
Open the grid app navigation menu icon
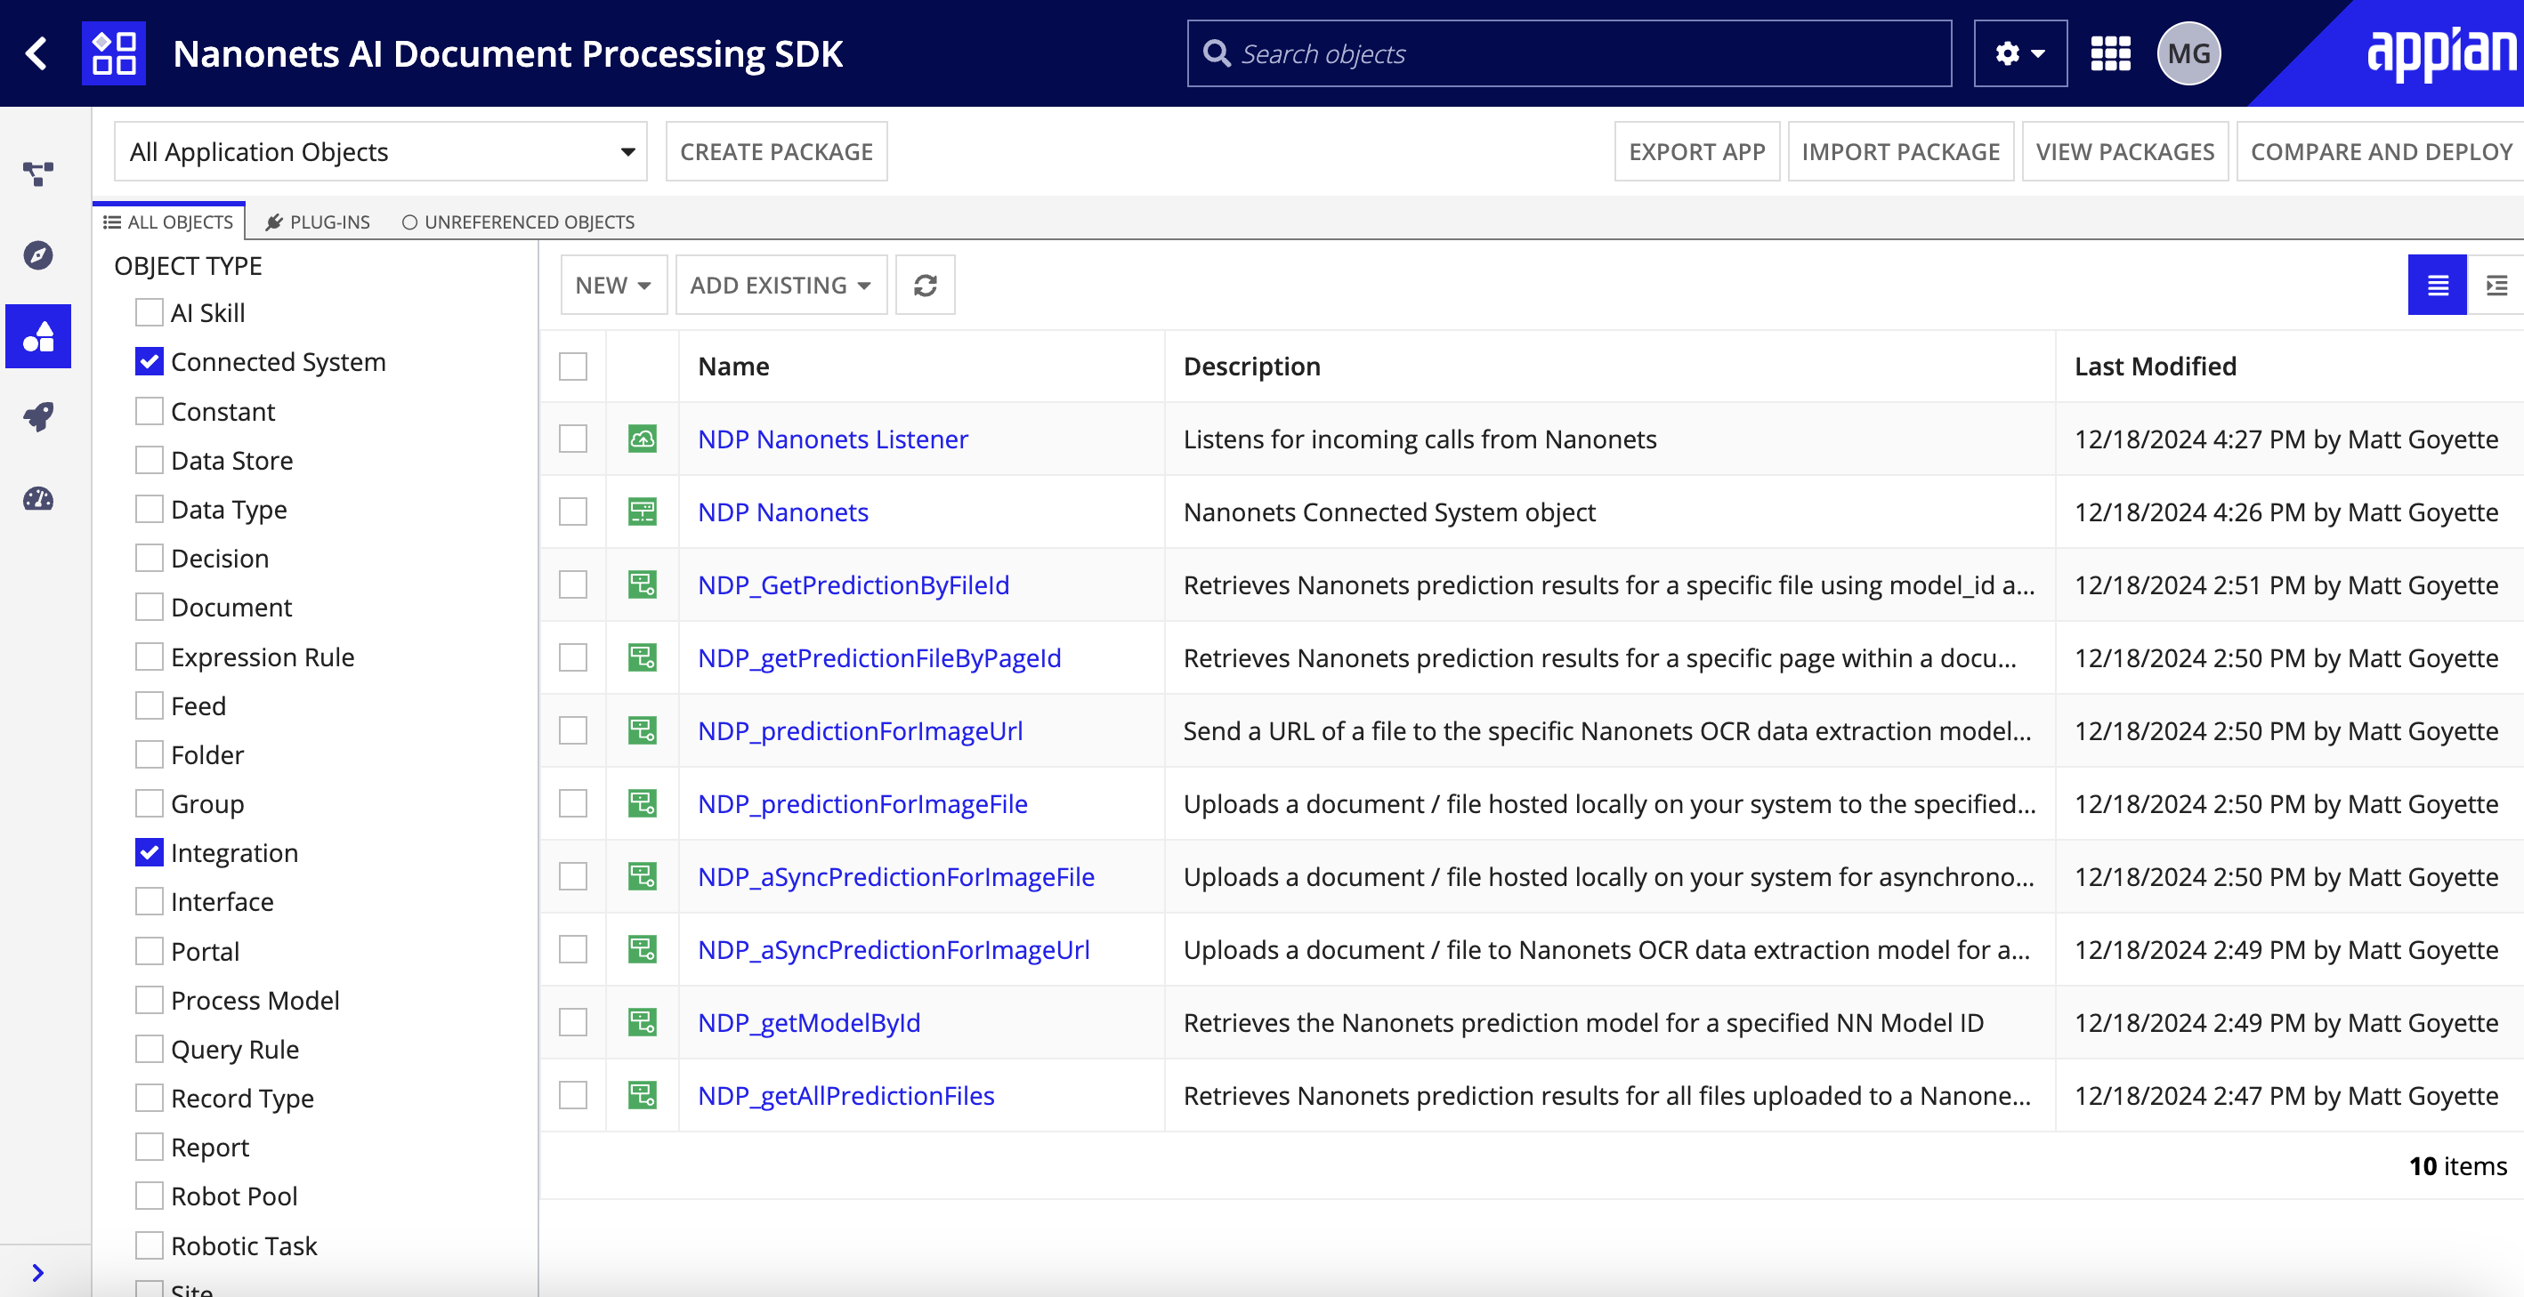coord(2109,52)
